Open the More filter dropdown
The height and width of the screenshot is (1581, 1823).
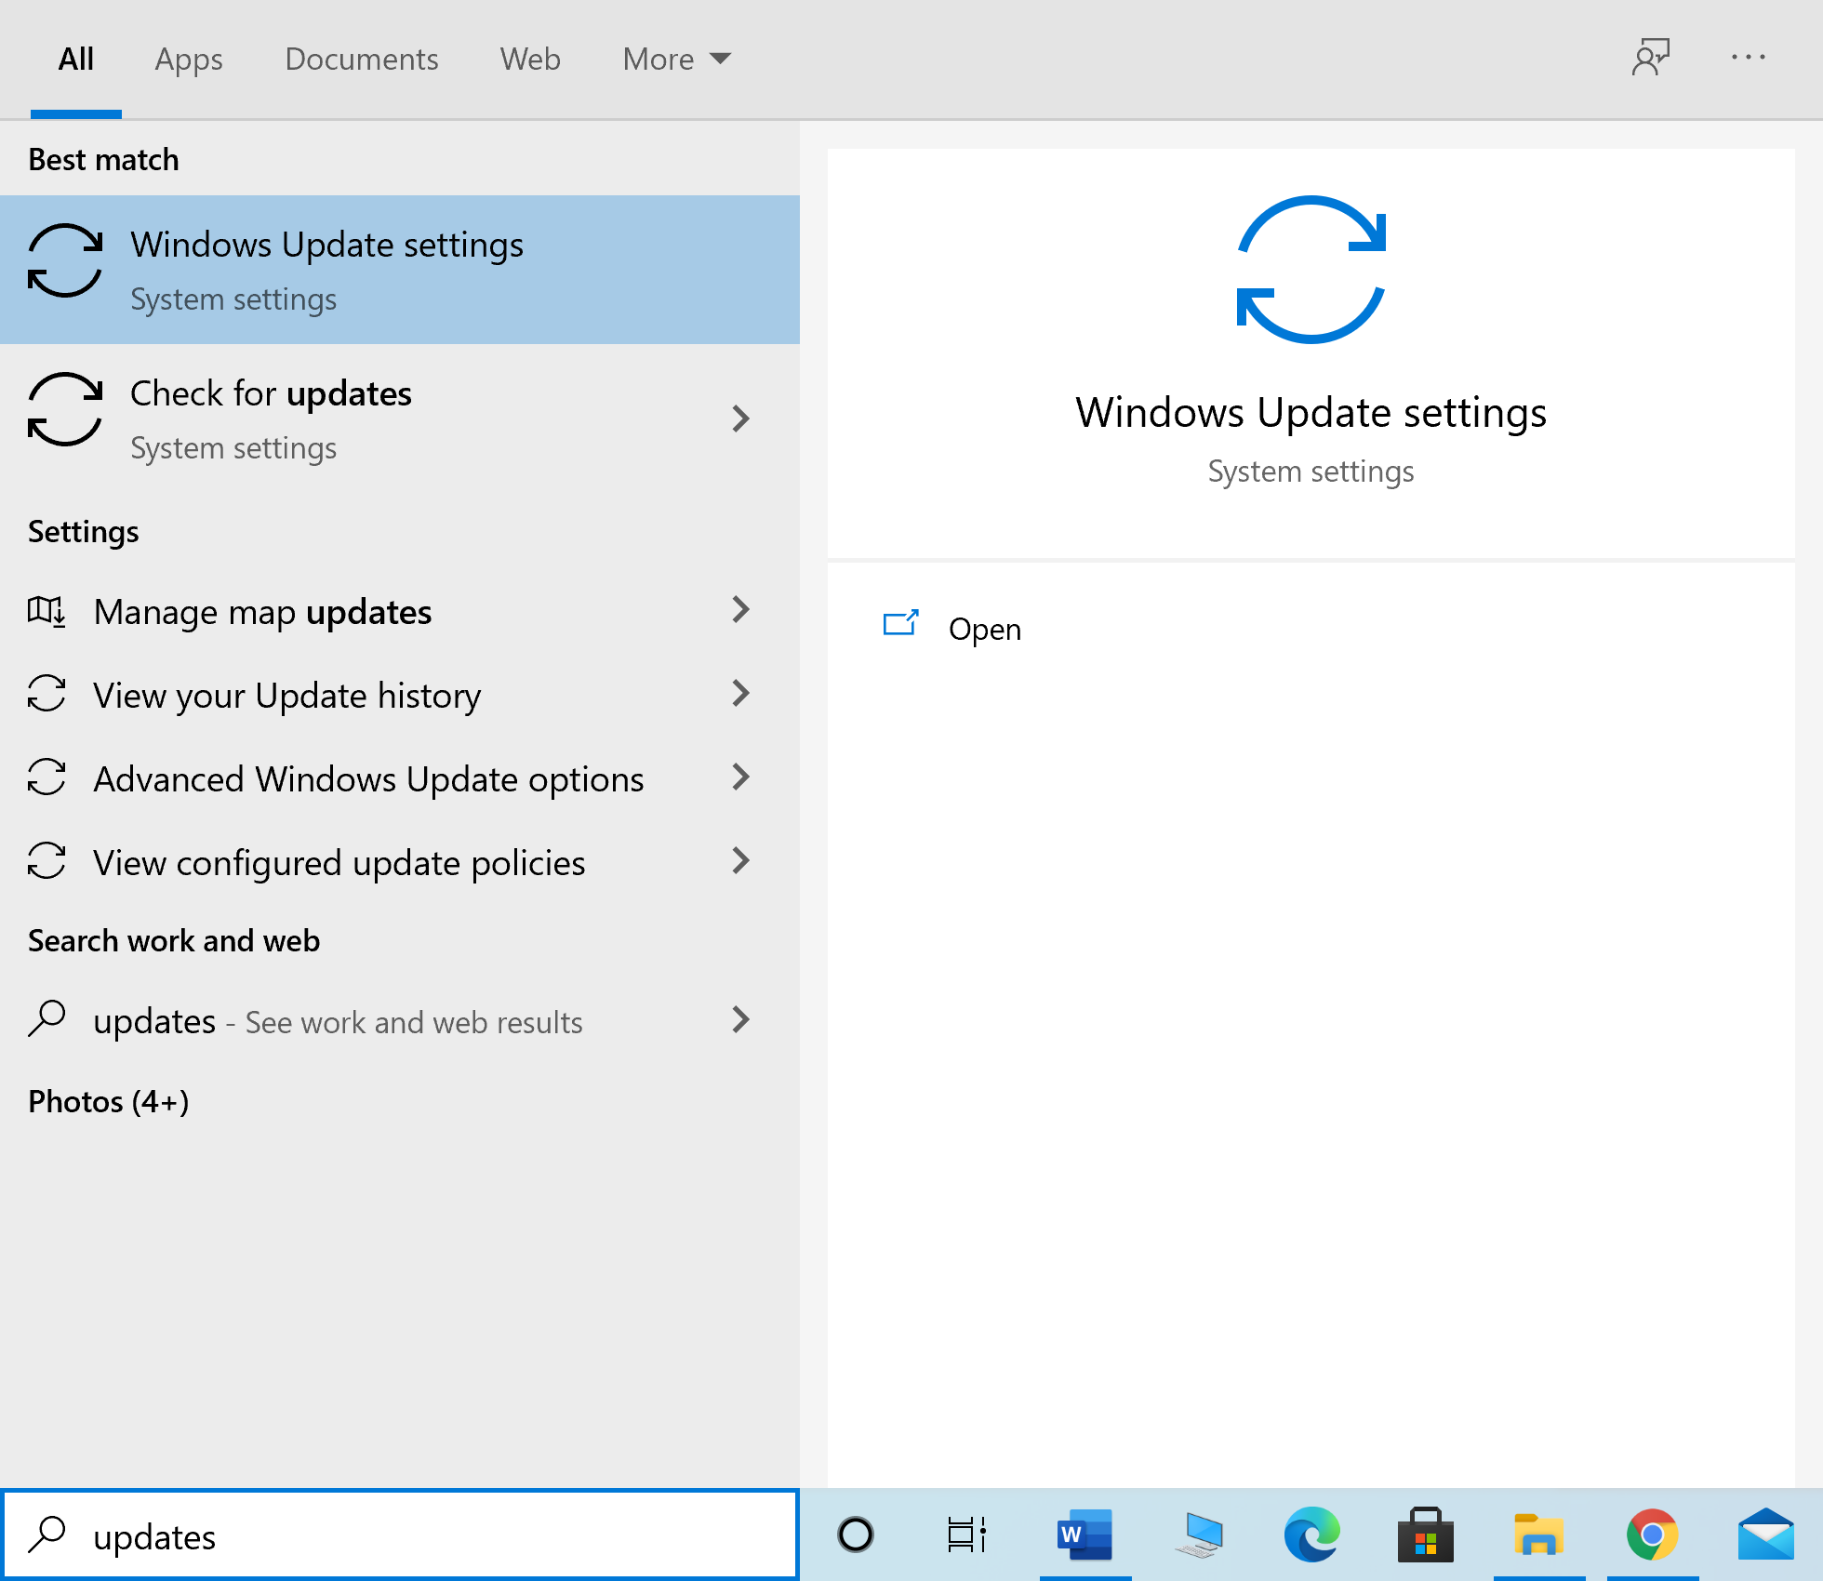pos(676,59)
